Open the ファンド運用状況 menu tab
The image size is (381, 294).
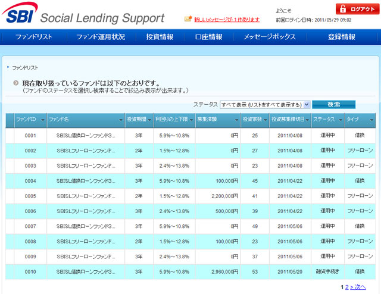coord(101,37)
